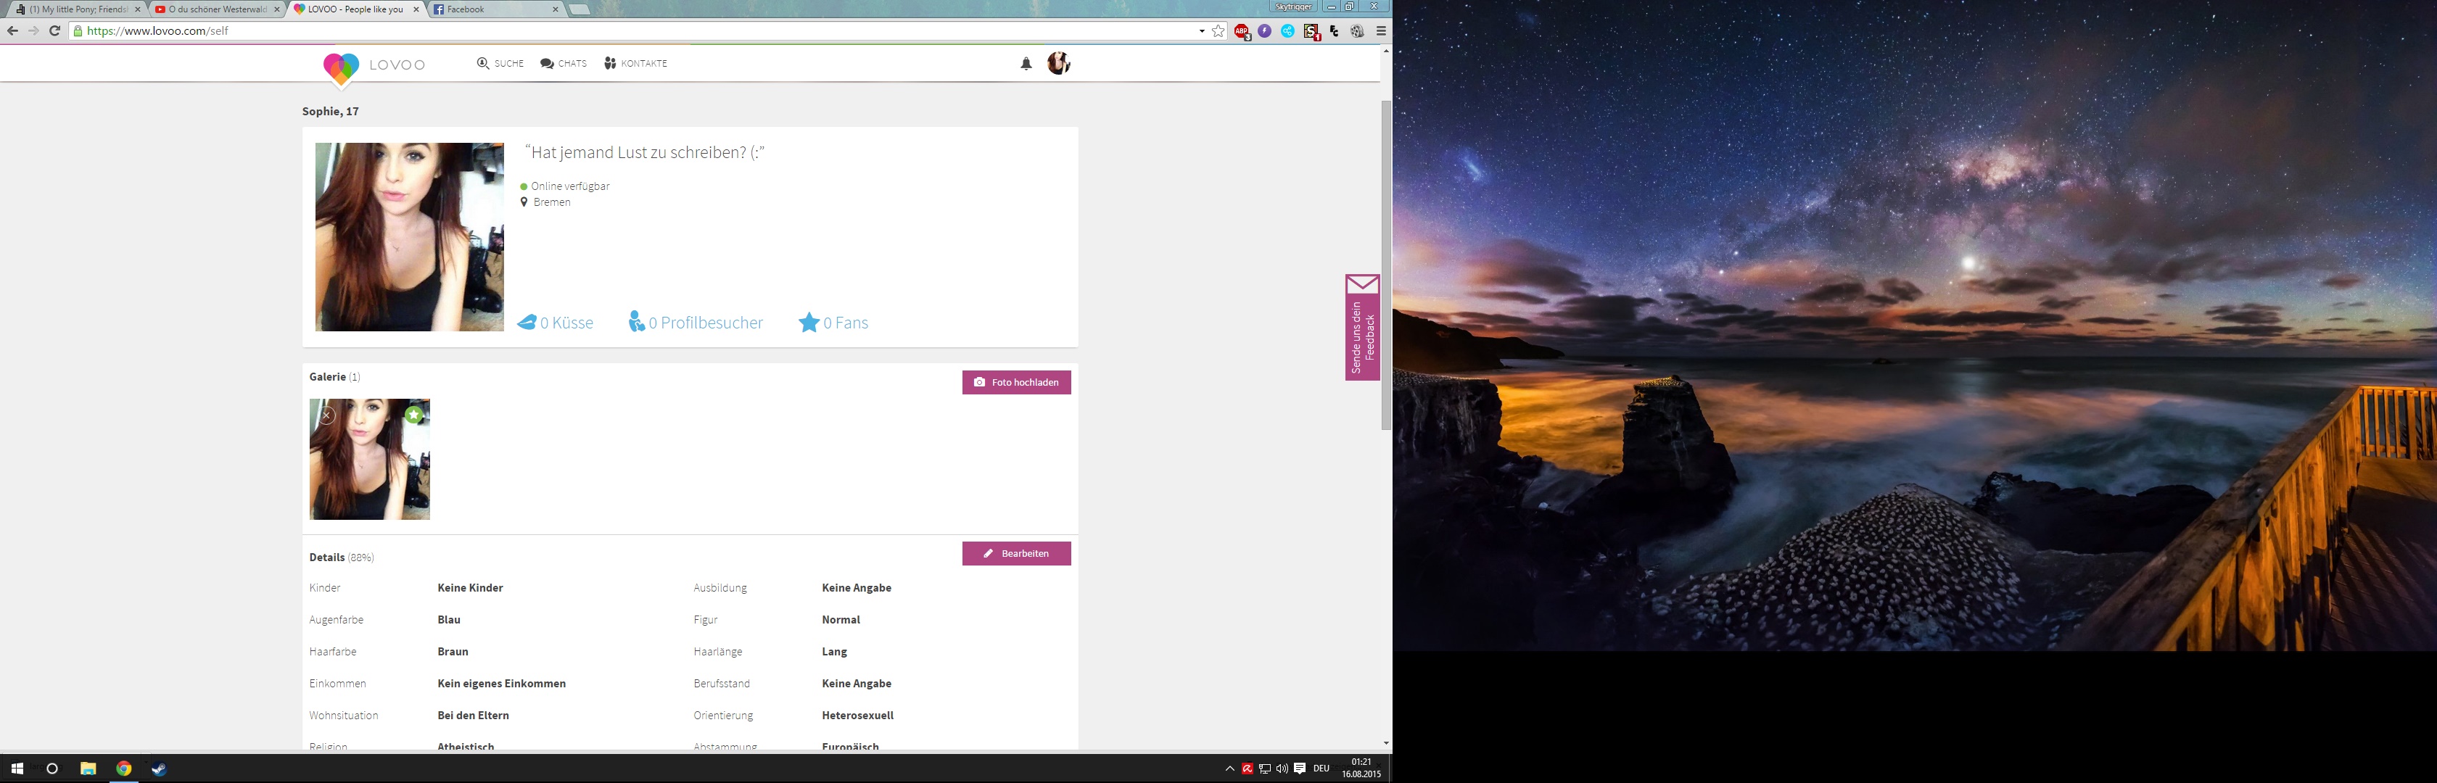Click the browser back arrow
The height and width of the screenshot is (783, 2437).
12,30
